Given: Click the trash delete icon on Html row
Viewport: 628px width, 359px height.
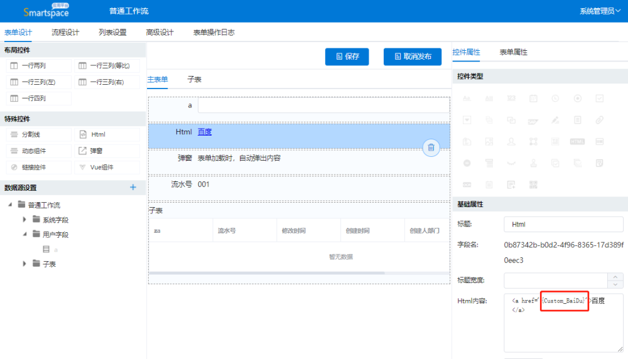Looking at the screenshot, I should tap(431, 148).
